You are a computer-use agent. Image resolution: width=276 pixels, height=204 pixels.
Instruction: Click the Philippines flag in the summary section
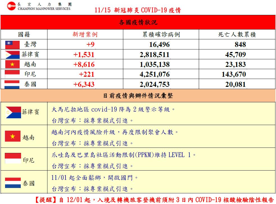[x=13, y=112]
